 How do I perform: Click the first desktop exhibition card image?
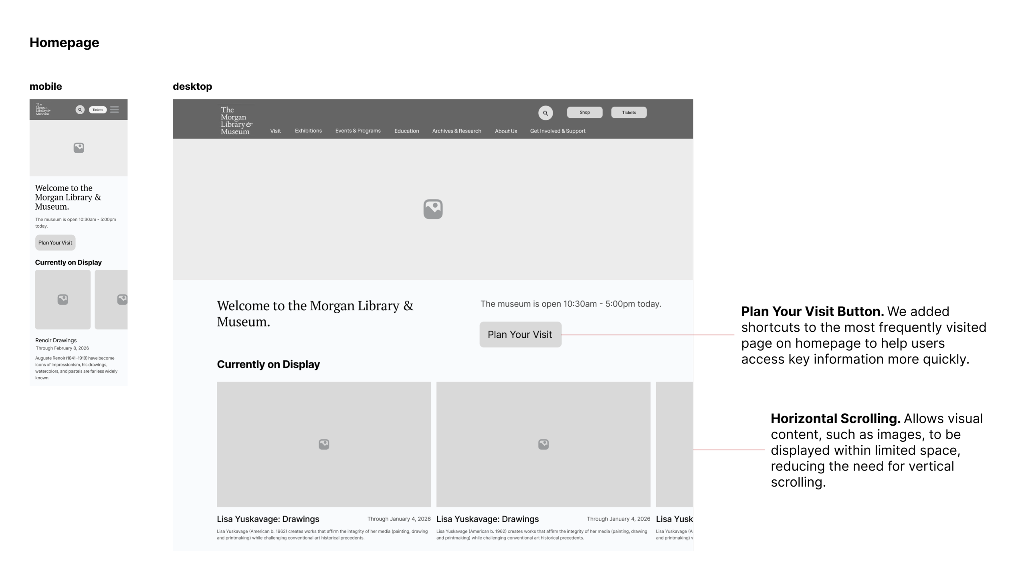[323, 444]
